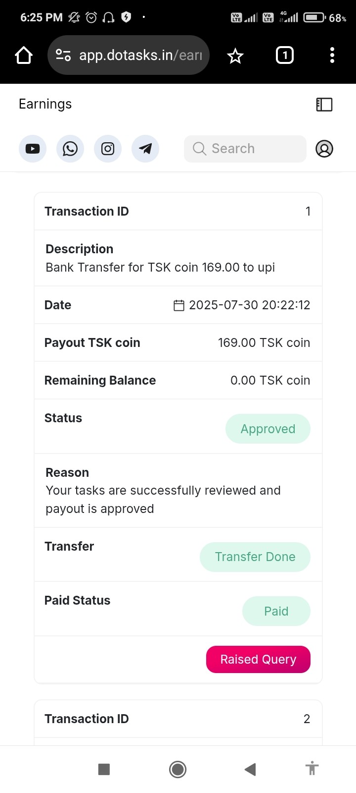Image resolution: width=356 pixels, height=793 pixels.
Task: Open the Instagram page icon
Action: click(108, 149)
